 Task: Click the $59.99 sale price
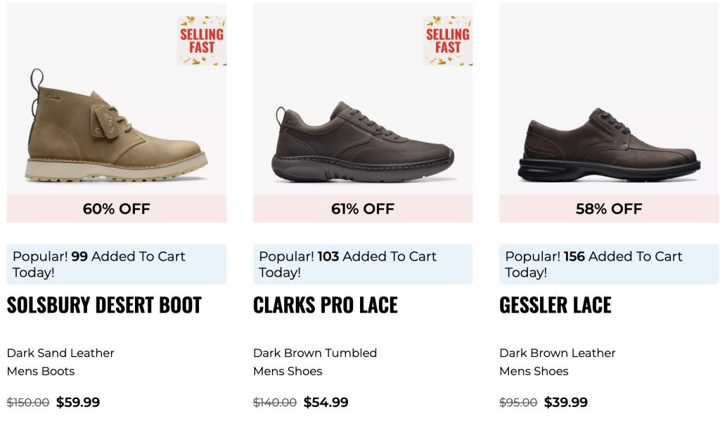78,403
